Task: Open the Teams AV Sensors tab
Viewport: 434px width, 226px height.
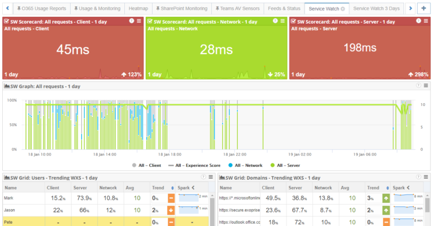Action: pos(237,8)
